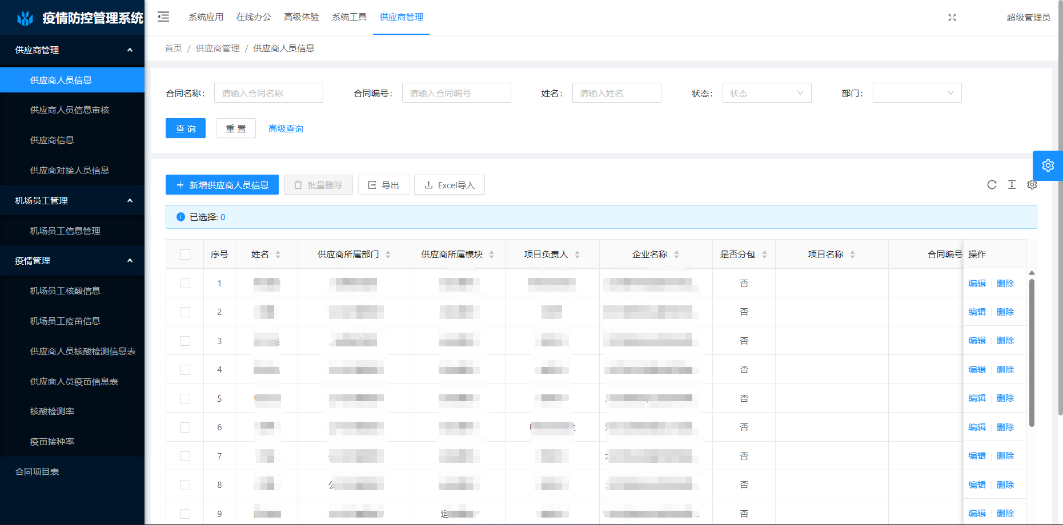Toggle fullscreen mode icon
The width and height of the screenshot is (1063, 525).
point(952,17)
